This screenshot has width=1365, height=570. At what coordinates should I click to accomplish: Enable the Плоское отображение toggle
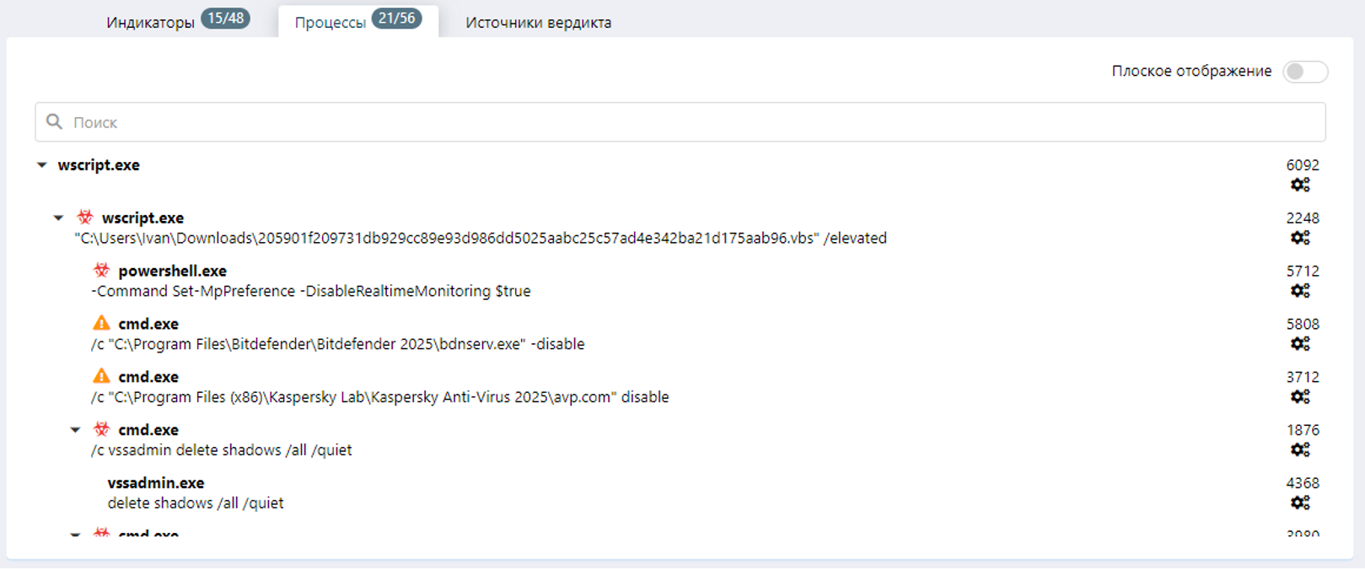[1304, 72]
